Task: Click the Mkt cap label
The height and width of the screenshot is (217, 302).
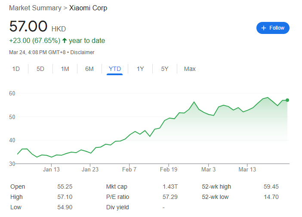Action: click(x=117, y=186)
